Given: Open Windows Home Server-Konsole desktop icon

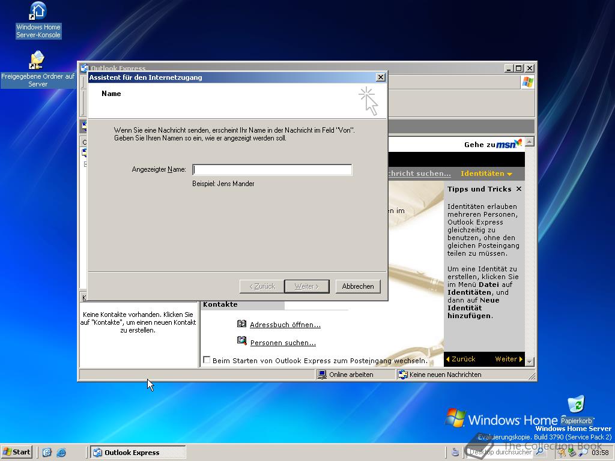Looking at the screenshot, I should click(x=38, y=20).
